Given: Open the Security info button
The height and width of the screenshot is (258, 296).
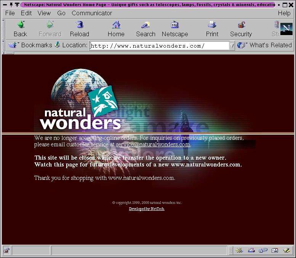Looking at the screenshot, I should [241, 29].
